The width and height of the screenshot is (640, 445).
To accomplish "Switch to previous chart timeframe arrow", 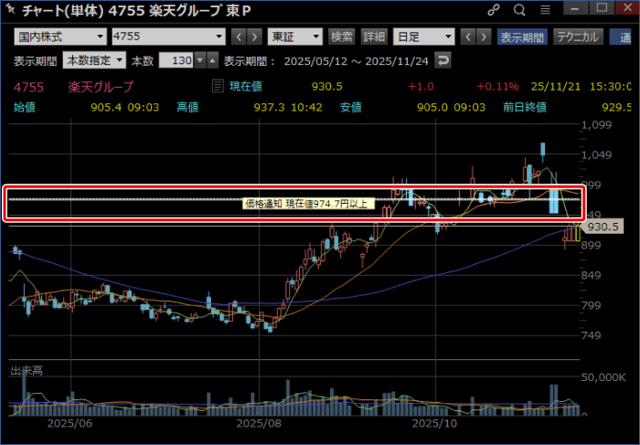I will click(469, 37).
